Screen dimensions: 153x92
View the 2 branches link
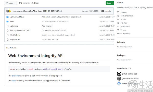(24, 3)
